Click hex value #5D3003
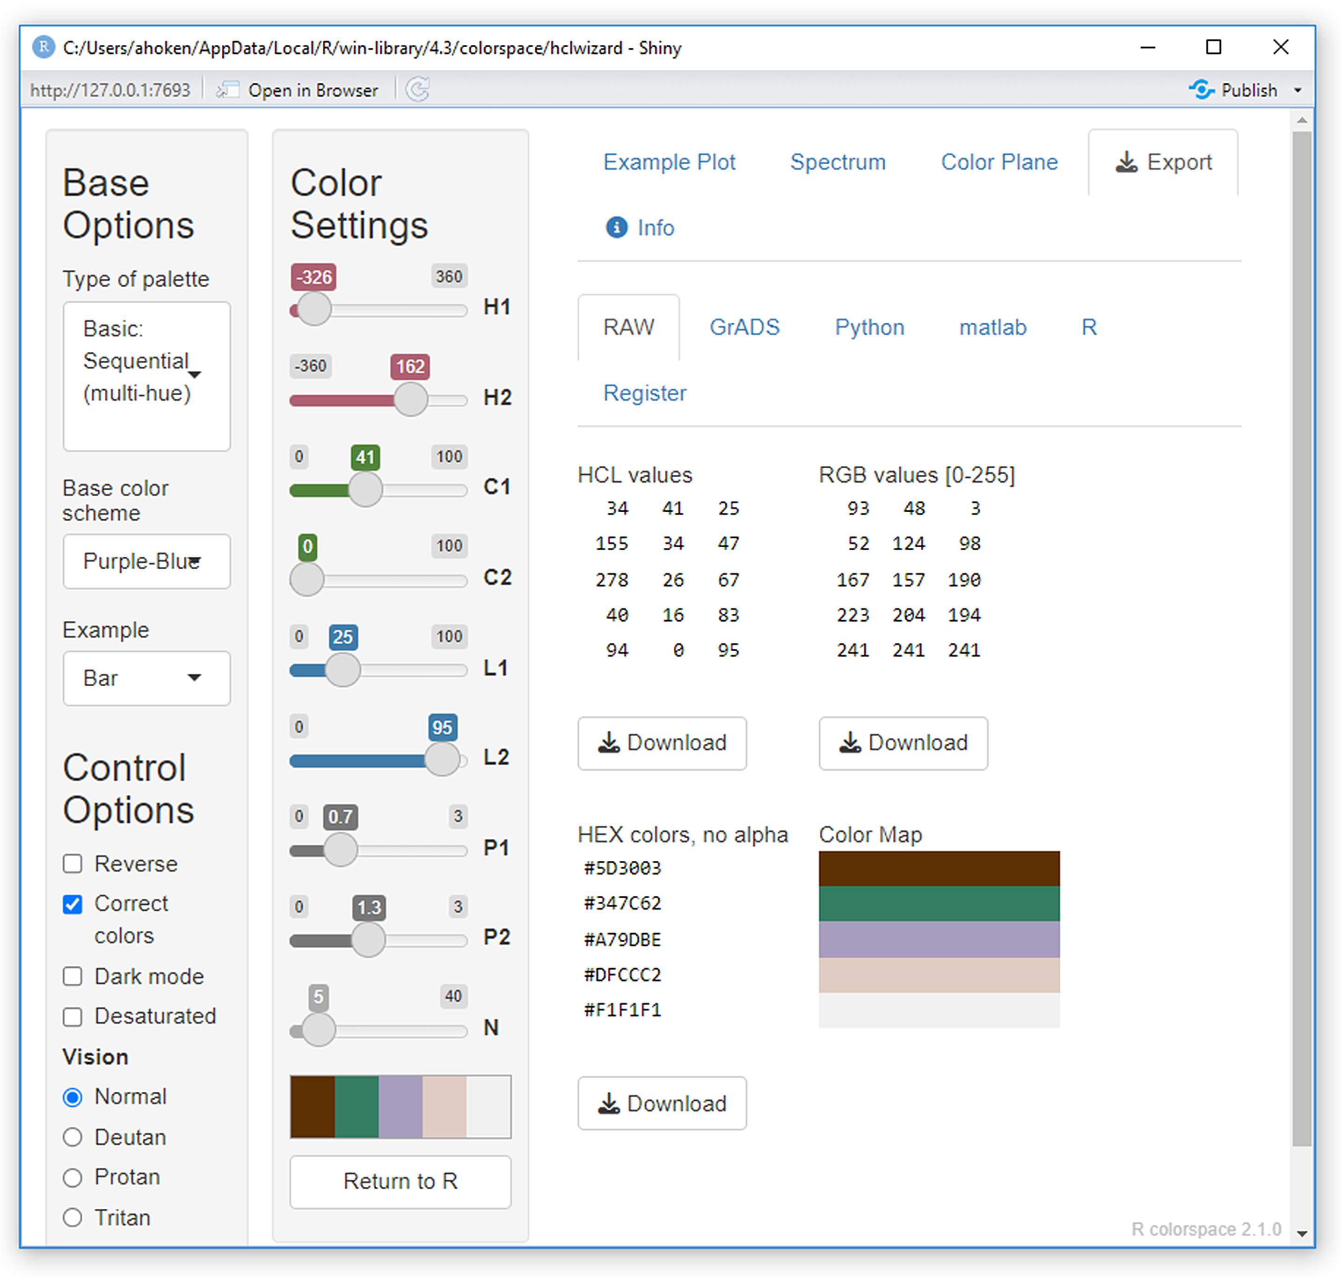 [622, 868]
